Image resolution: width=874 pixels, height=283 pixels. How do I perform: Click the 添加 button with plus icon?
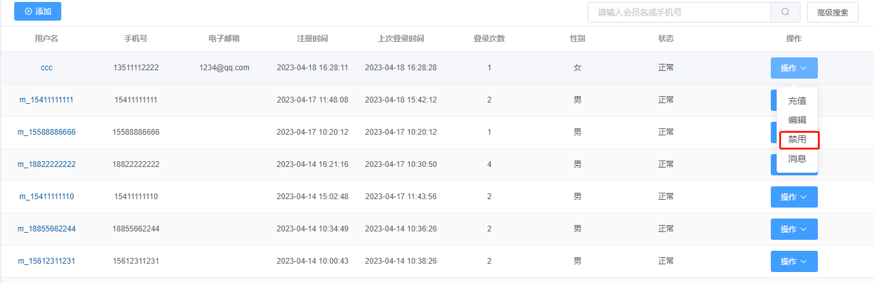[x=37, y=12]
